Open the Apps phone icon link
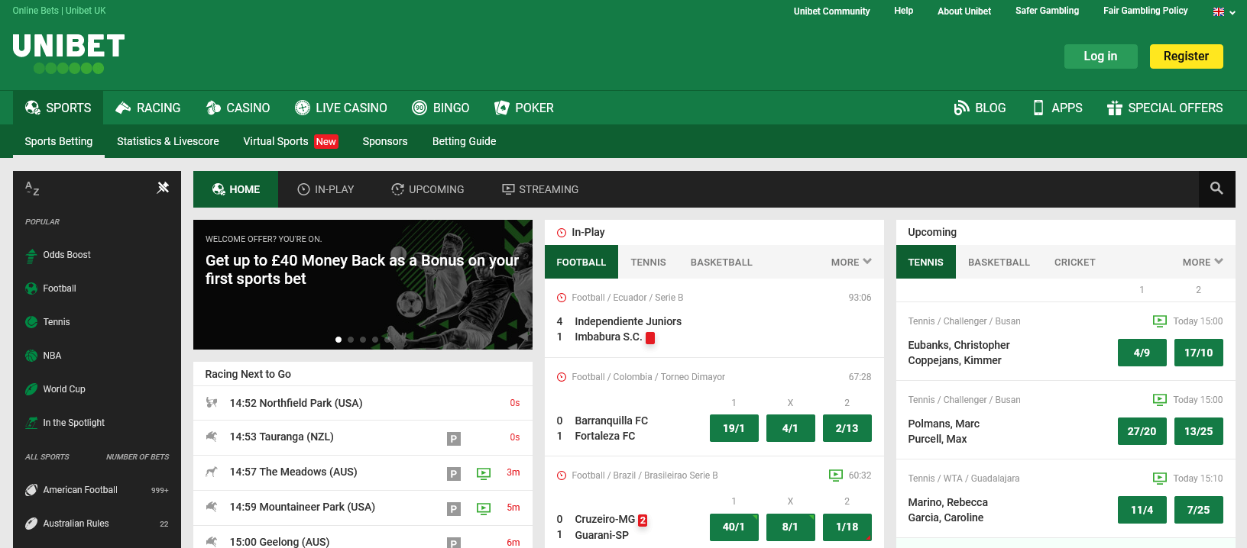1247x548 pixels. [x=1058, y=108]
